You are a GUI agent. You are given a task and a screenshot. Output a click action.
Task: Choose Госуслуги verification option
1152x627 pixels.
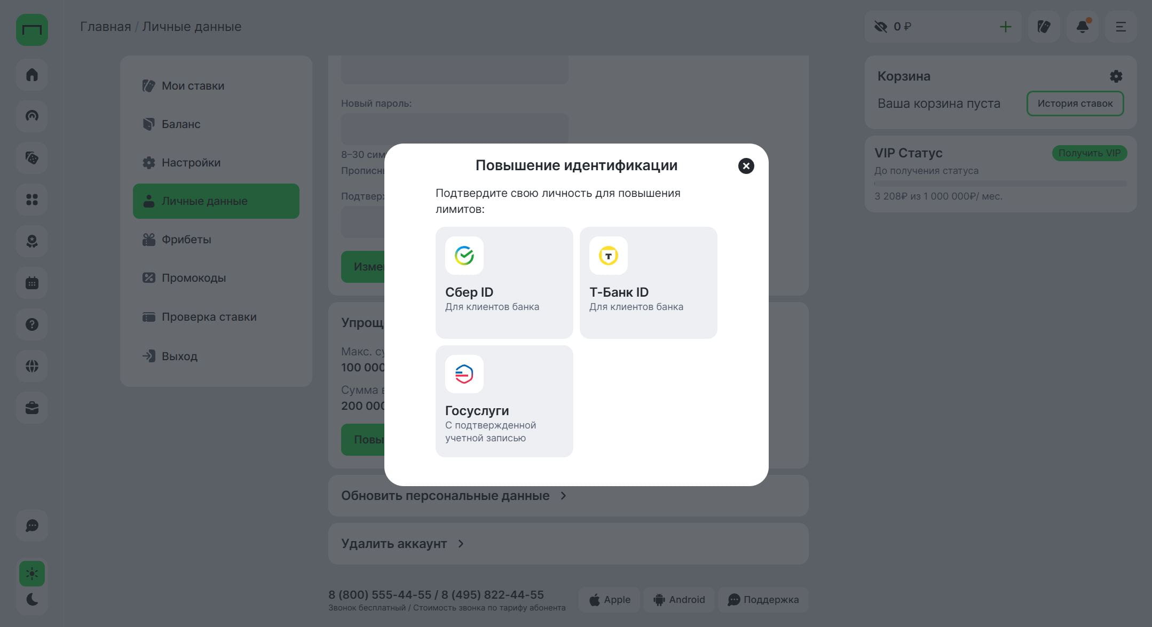point(504,401)
